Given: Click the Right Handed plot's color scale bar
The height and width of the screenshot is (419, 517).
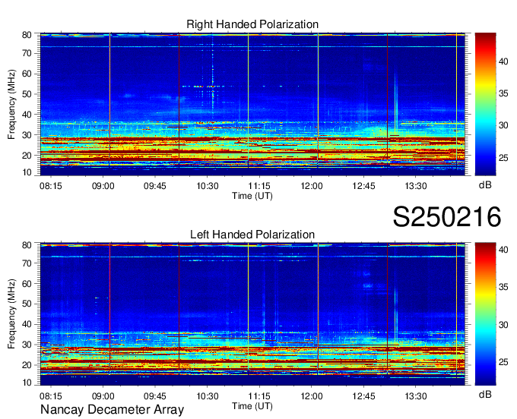Looking at the screenshot, I should (x=485, y=104).
